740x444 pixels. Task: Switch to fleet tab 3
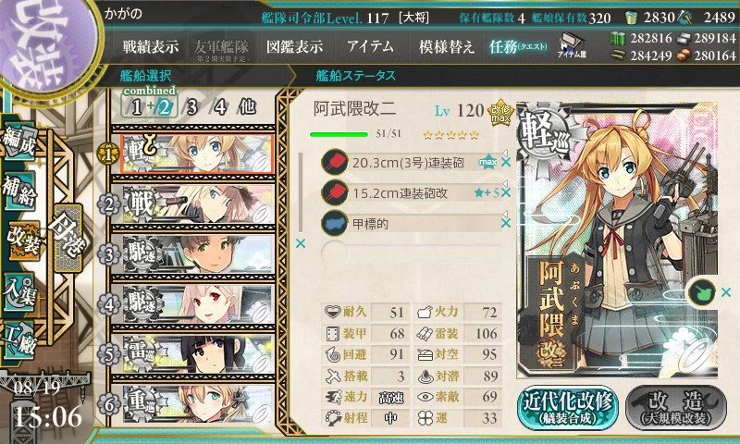pyautogui.click(x=191, y=107)
